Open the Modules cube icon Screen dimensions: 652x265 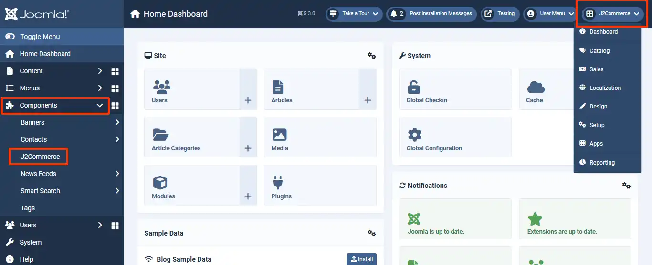(159, 183)
